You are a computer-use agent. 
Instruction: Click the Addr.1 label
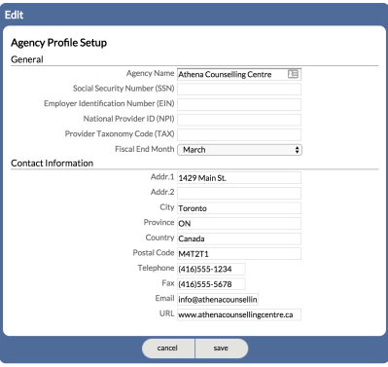coord(162,177)
